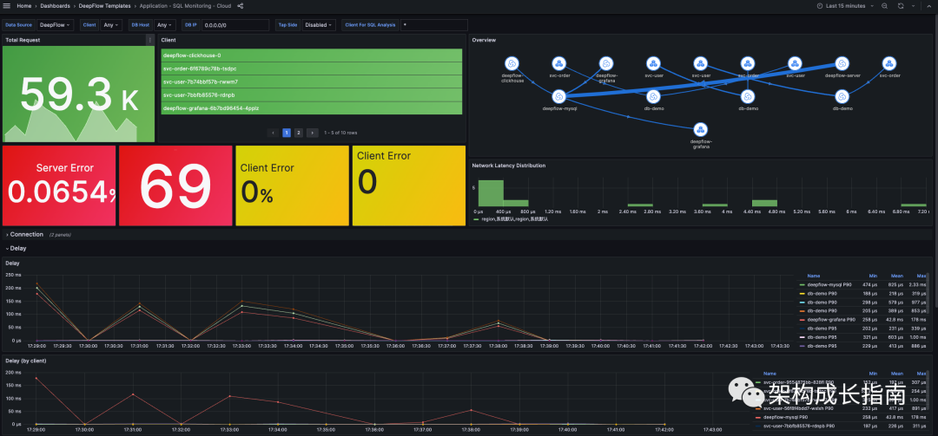Collapse the top bar with the chevron-up icon

coord(928,5)
